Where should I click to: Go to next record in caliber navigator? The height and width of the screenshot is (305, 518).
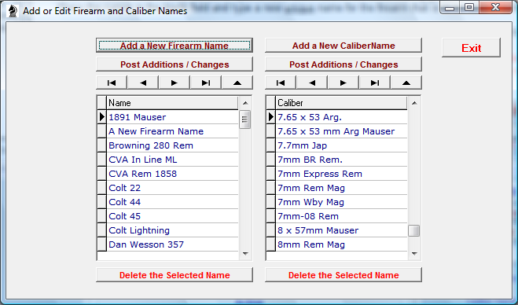coord(343,83)
